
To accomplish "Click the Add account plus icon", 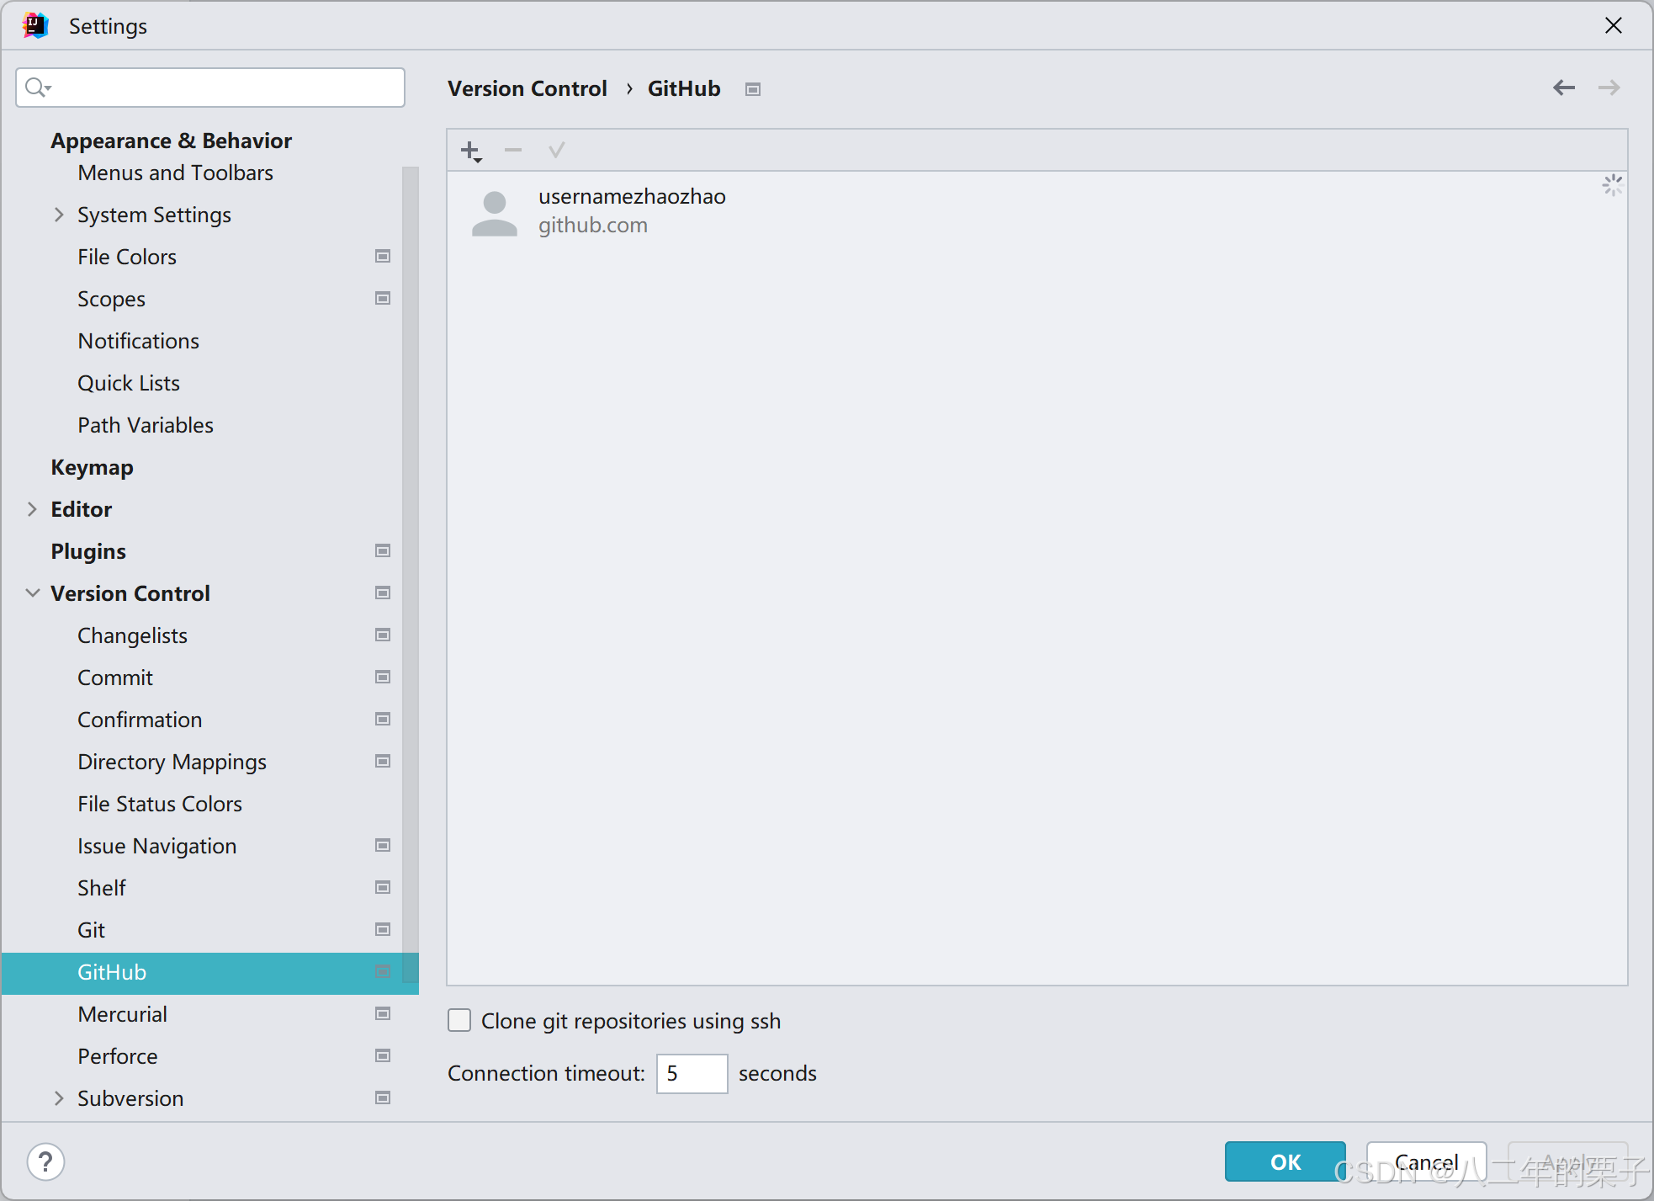I will (470, 151).
